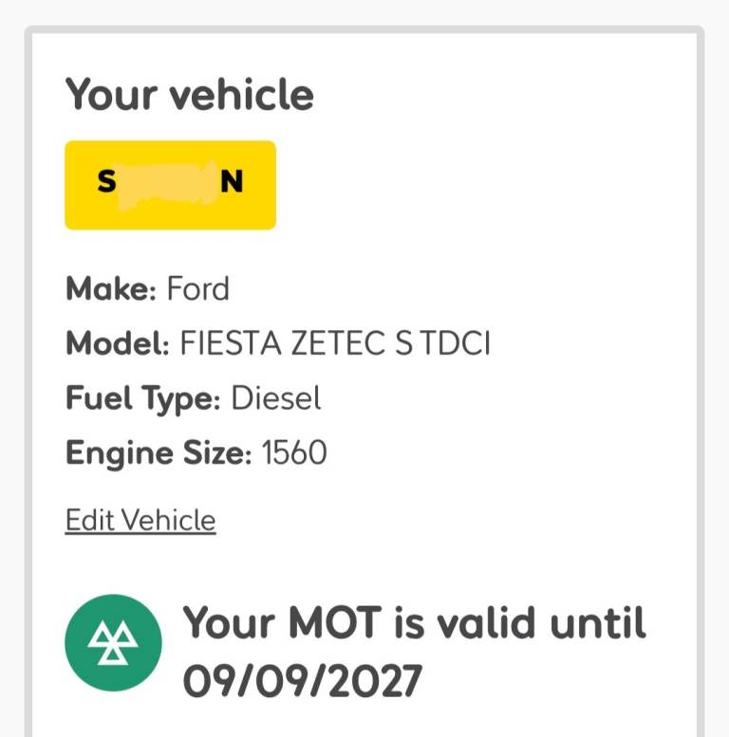Screen dimensions: 729x737
Task: Click the word Vehicle in Edit link
Action: pos(169,520)
